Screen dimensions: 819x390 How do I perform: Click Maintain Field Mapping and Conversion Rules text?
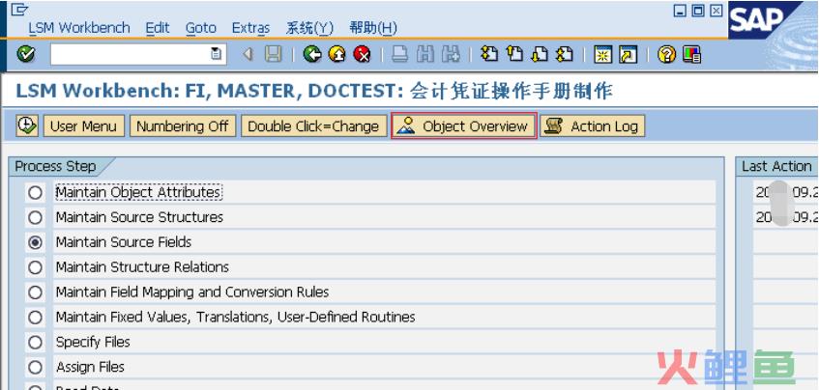point(192,292)
